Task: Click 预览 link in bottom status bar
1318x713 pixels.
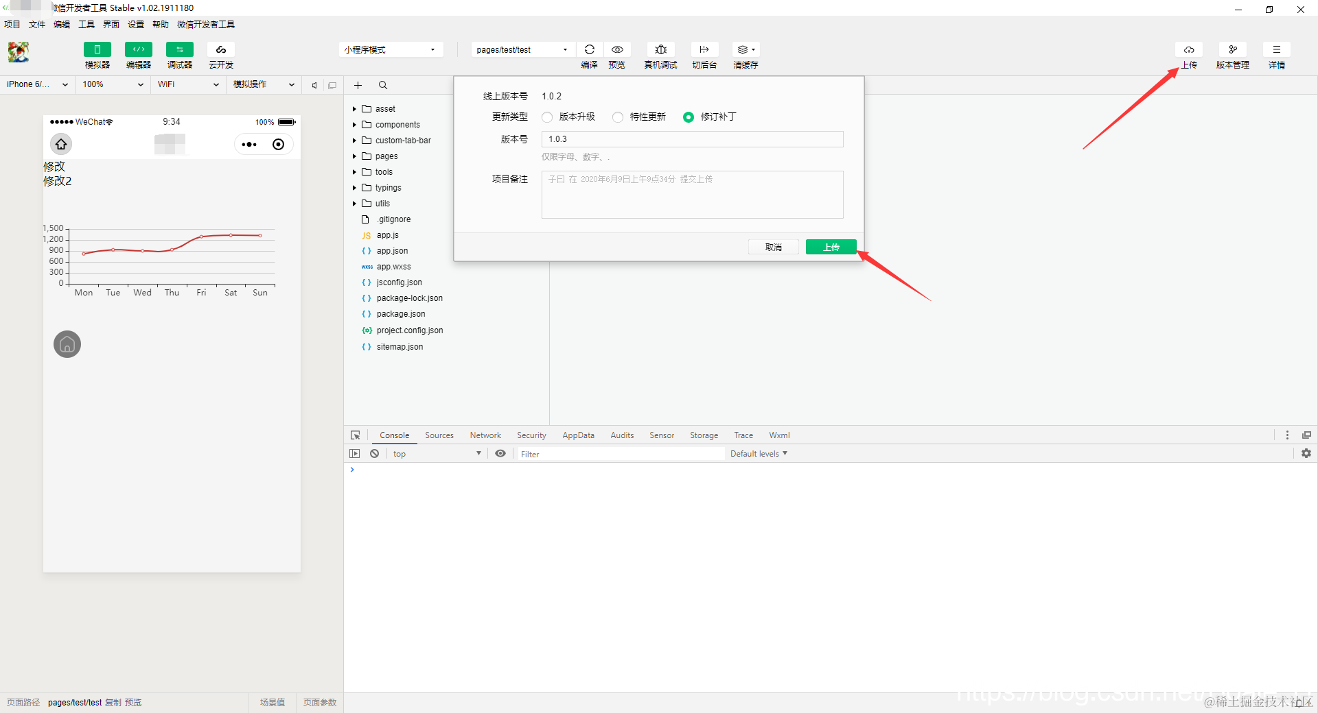Action: coord(133,703)
